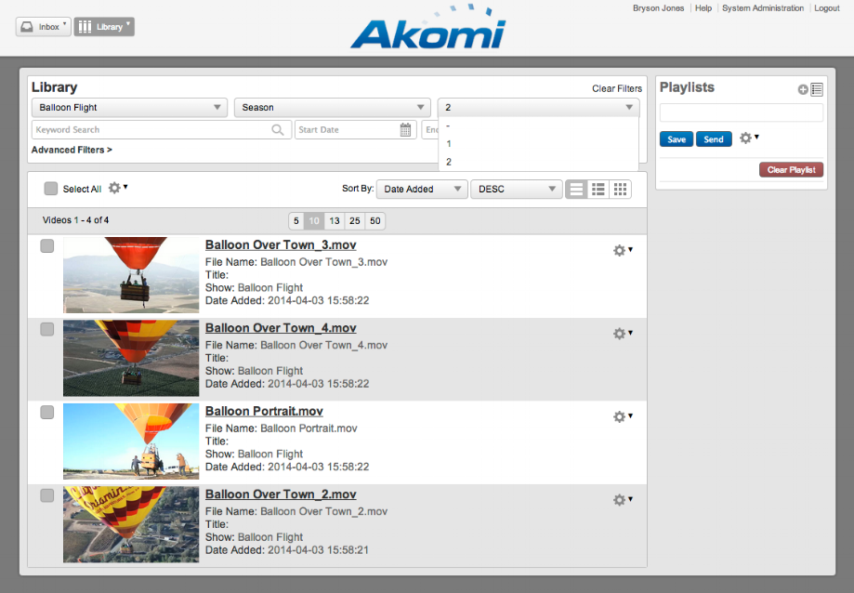Open the Library menu at top left
This screenshot has width=854, height=593.
point(103,26)
